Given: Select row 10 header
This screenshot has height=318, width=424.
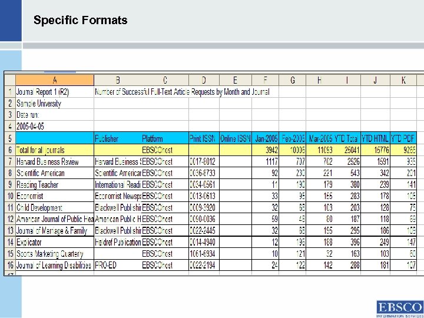Looking at the screenshot, I should 10,196.
